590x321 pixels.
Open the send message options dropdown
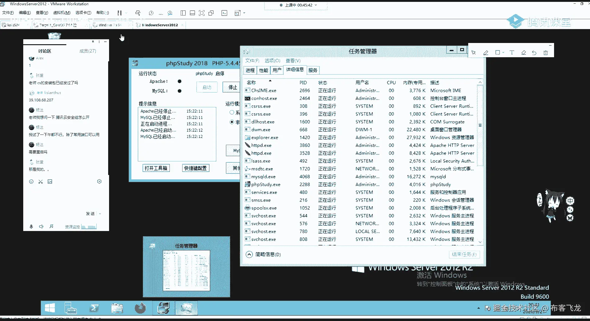coord(100,214)
